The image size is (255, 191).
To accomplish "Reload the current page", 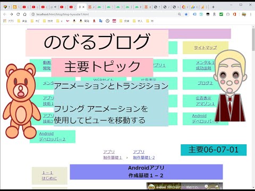I will point(18,14).
